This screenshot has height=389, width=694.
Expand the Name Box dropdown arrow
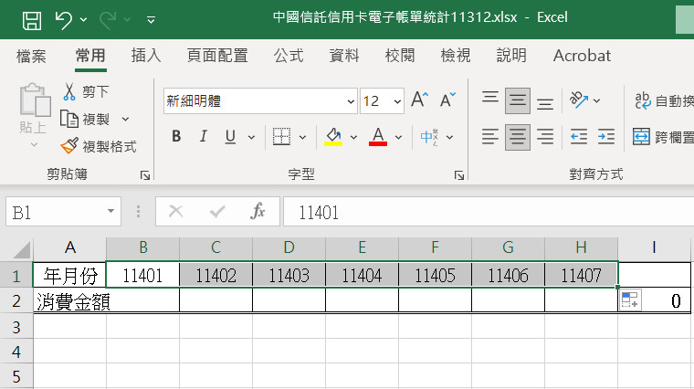coord(111,212)
